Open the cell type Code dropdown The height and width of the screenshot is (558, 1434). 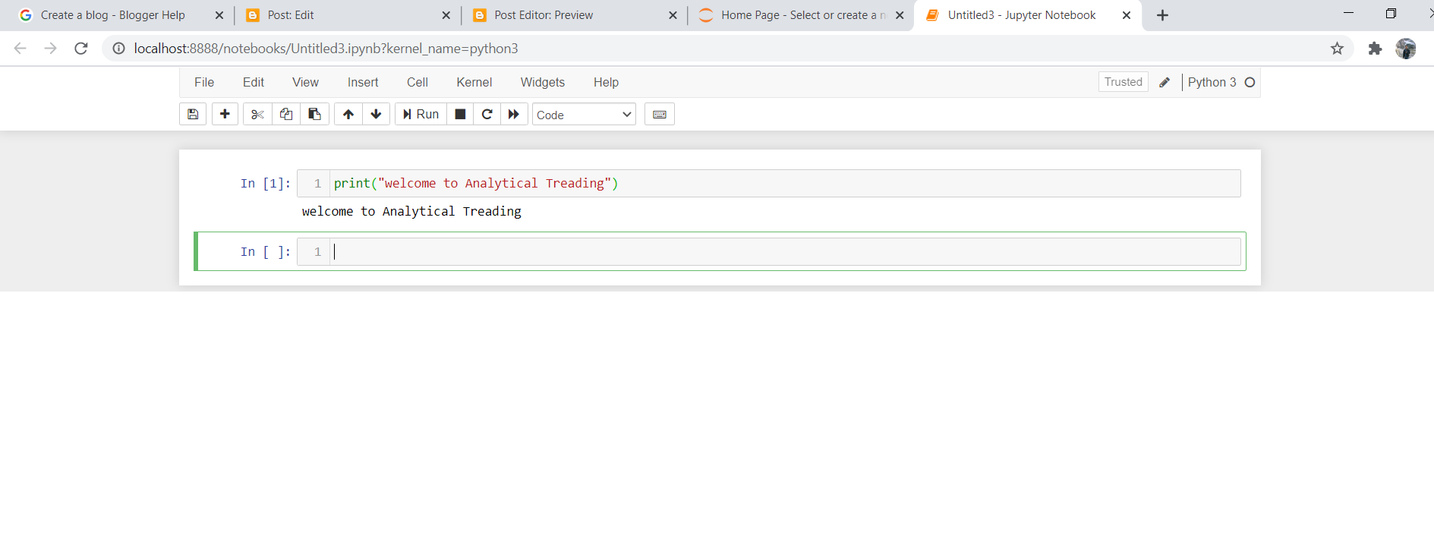click(584, 115)
